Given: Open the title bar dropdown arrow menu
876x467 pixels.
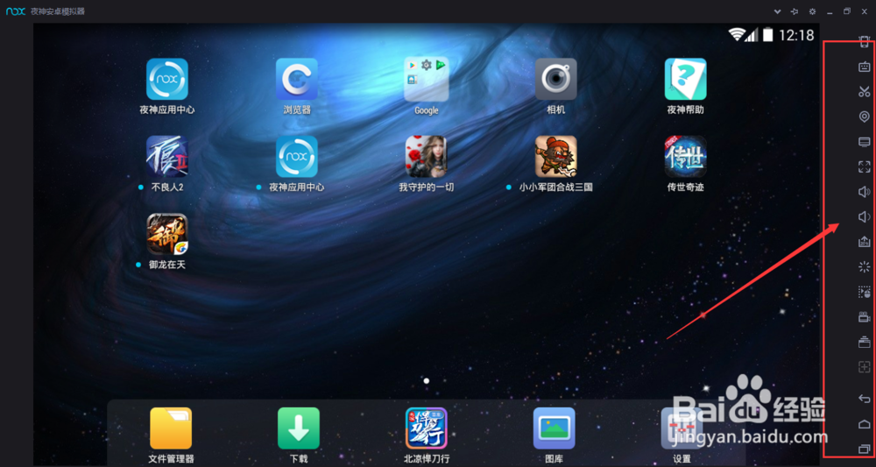Looking at the screenshot, I should tap(777, 11).
